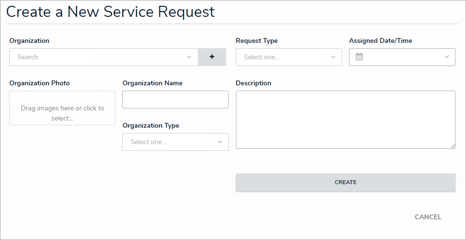This screenshot has width=466, height=240.
Task: Click the Assigned Date/Time chevron arrow
Action: (447, 57)
